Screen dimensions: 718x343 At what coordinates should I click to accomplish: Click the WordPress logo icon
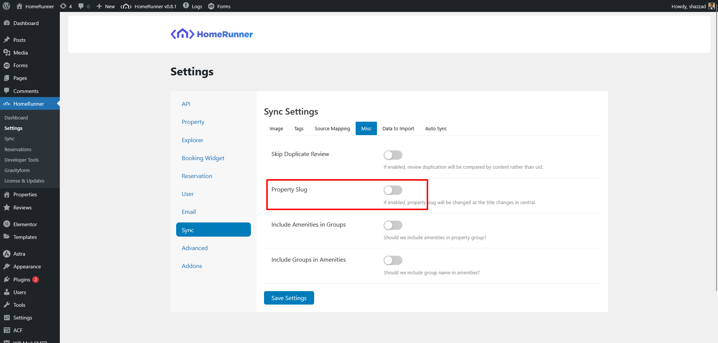6,6
